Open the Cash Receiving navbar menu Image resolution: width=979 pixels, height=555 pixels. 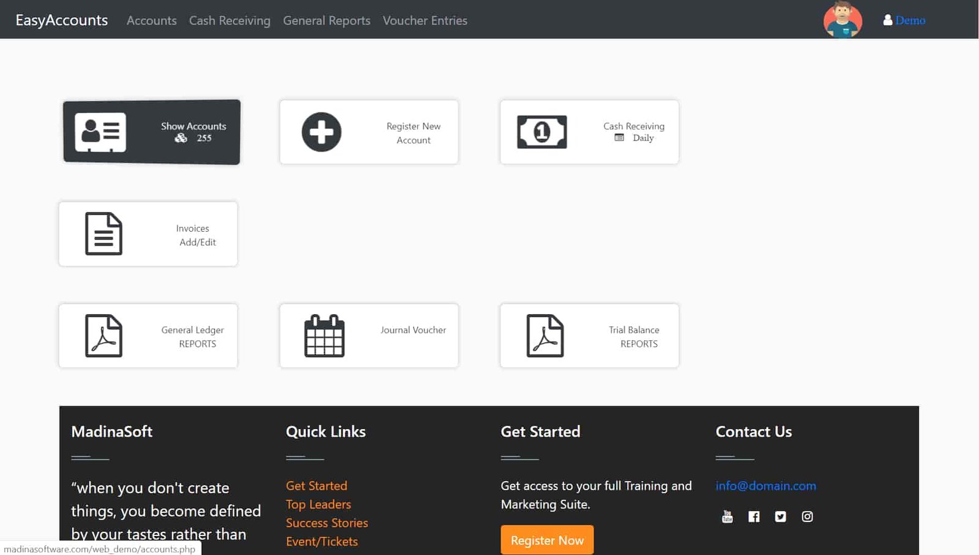point(229,21)
